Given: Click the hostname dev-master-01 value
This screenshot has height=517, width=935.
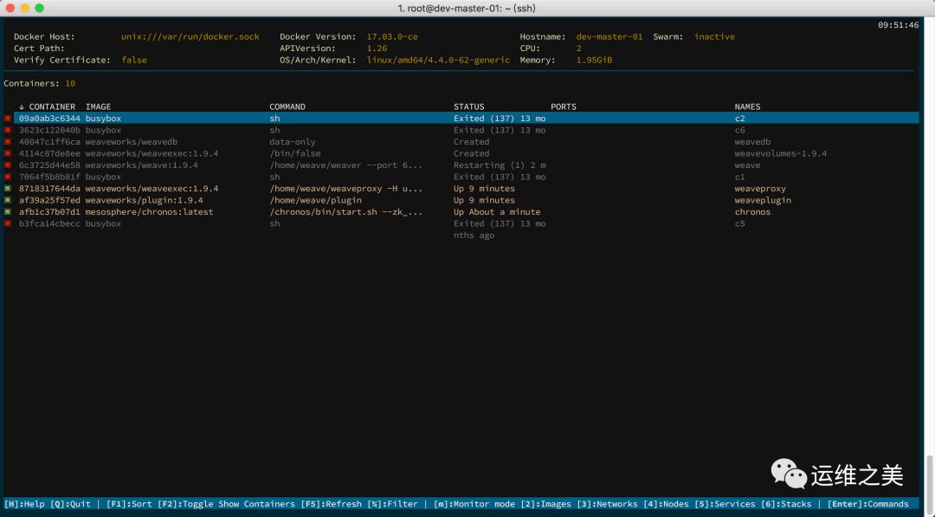Looking at the screenshot, I should tap(609, 36).
